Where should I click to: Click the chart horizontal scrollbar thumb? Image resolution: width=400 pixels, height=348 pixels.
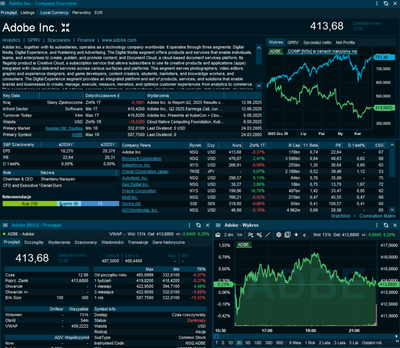(x=306, y=336)
